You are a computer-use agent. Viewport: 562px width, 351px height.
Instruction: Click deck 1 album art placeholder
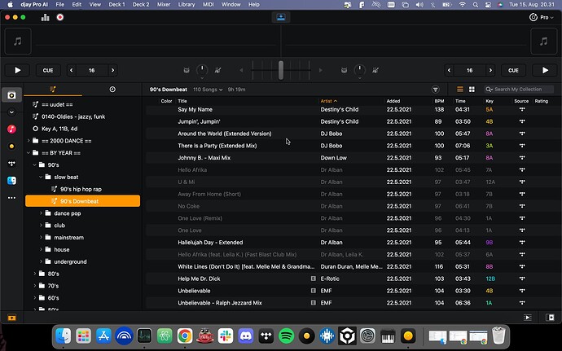(x=18, y=42)
